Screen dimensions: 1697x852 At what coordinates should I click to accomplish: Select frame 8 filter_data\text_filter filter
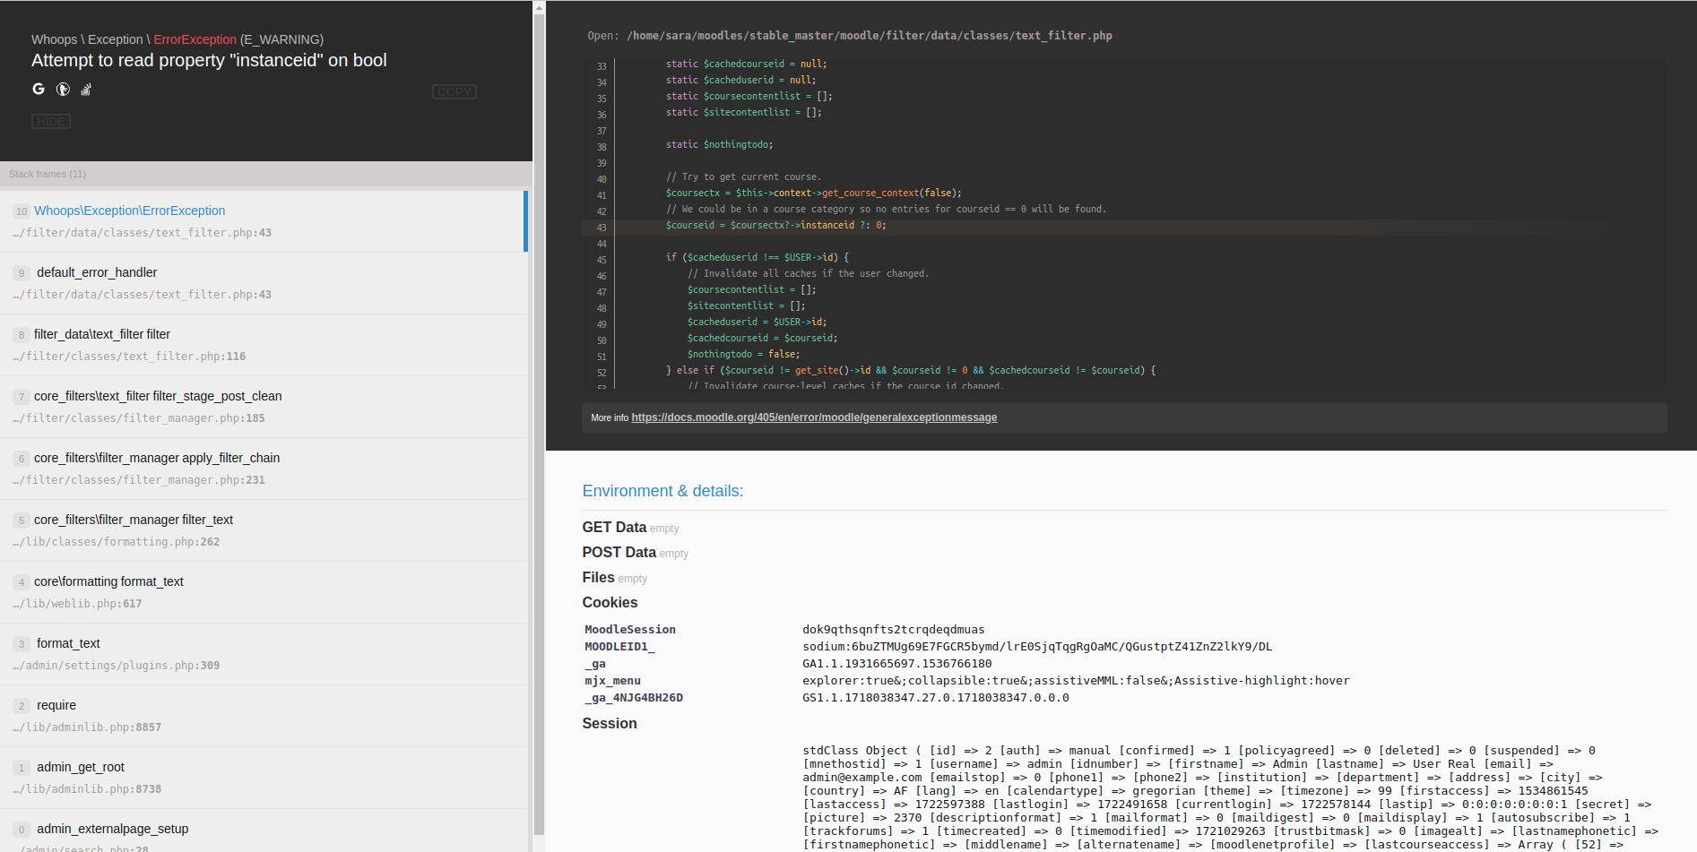(264, 345)
